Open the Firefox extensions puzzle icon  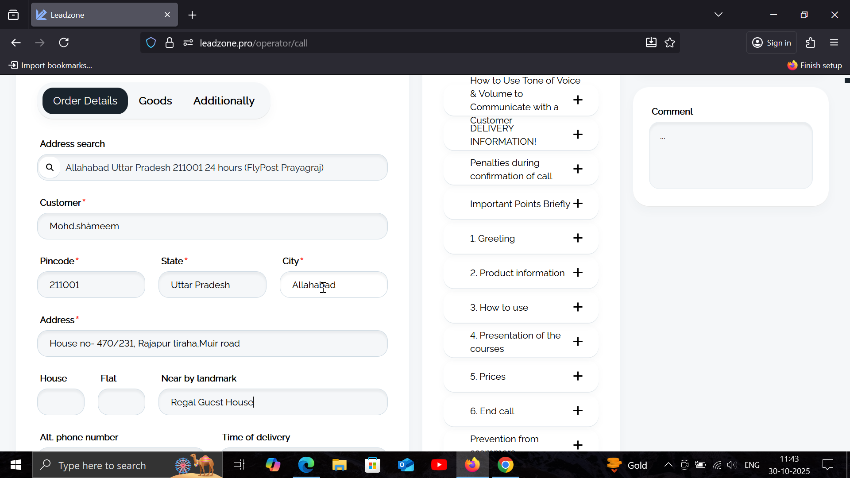coord(810,43)
